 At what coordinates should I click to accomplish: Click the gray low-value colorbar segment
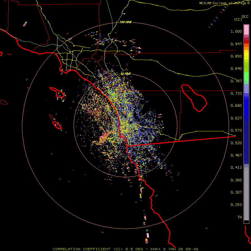coord(246,194)
